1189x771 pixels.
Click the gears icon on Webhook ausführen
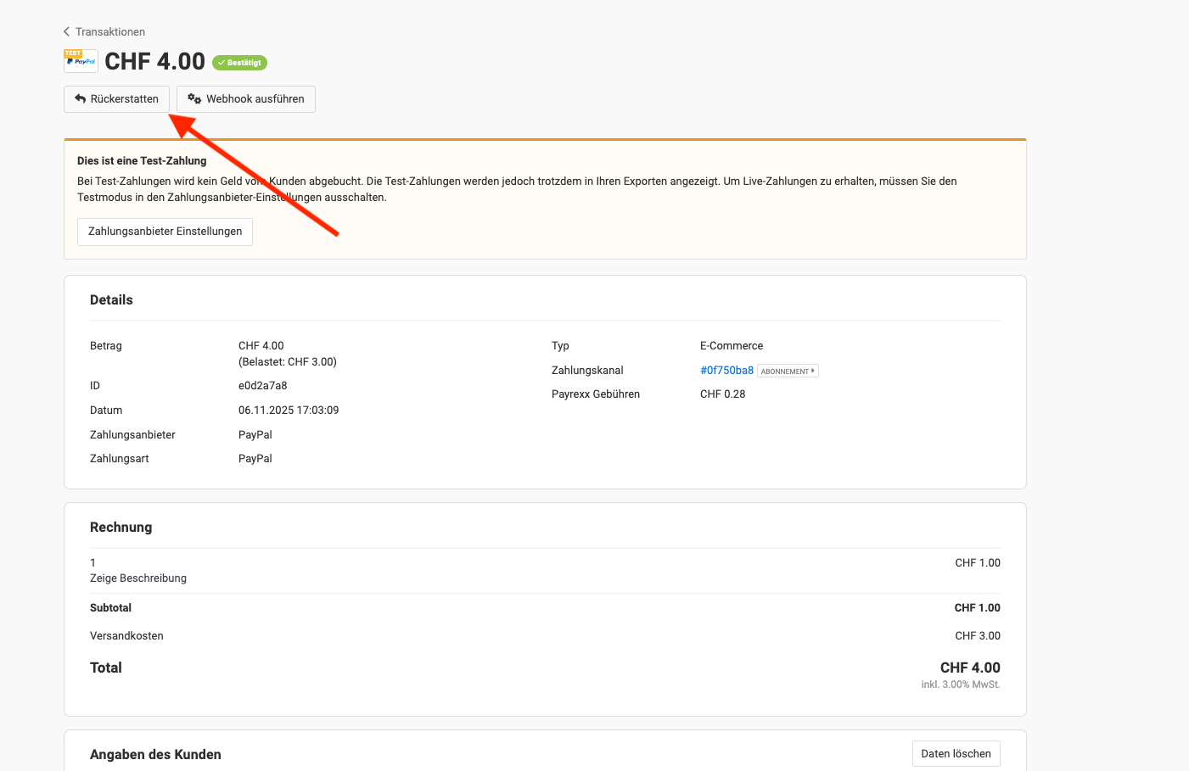click(x=194, y=99)
